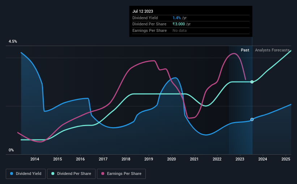Click the 2016 x-axis label

(x=80, y=159)
